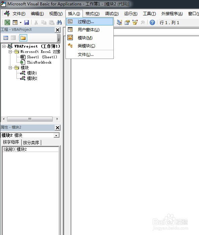This screenshot has height=235, width=199.
Task: Click the Cut scissors icon
Action: [x=36, y=22]
